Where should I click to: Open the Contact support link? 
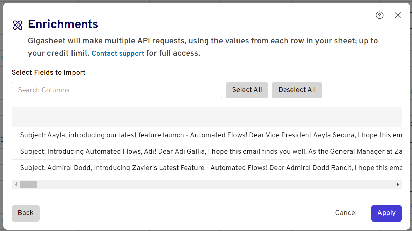[x=118, y=53]
